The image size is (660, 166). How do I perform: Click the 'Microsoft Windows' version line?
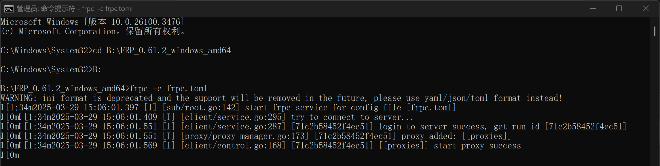point(92,22)
